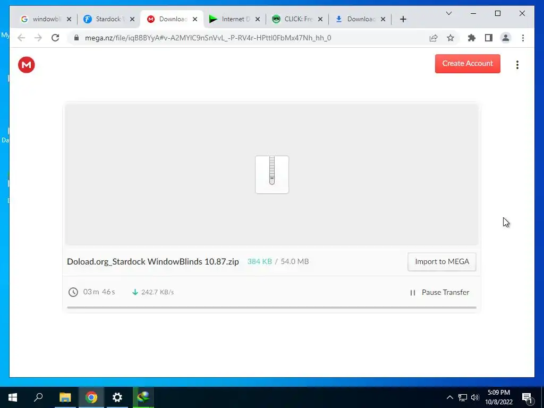The width and height of the screenshot is (544, 408).
Task: Click the Chrome taskbar icon
Action: point(91,397)
